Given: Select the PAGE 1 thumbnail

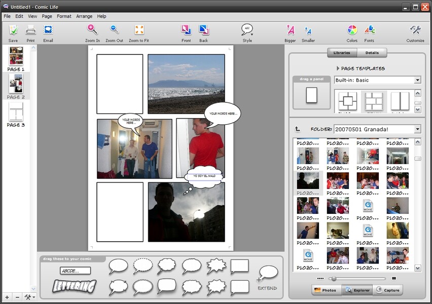Looking at the screenshot, I should point(16,56).
